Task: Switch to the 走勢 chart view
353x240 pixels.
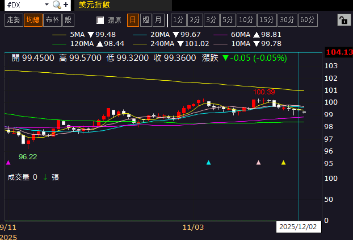Action: tap(14, 20)
